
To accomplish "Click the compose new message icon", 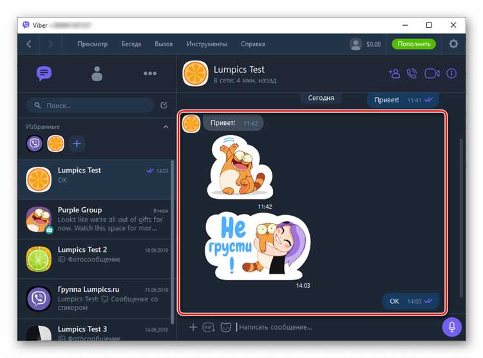I will (x=164, y=106).
